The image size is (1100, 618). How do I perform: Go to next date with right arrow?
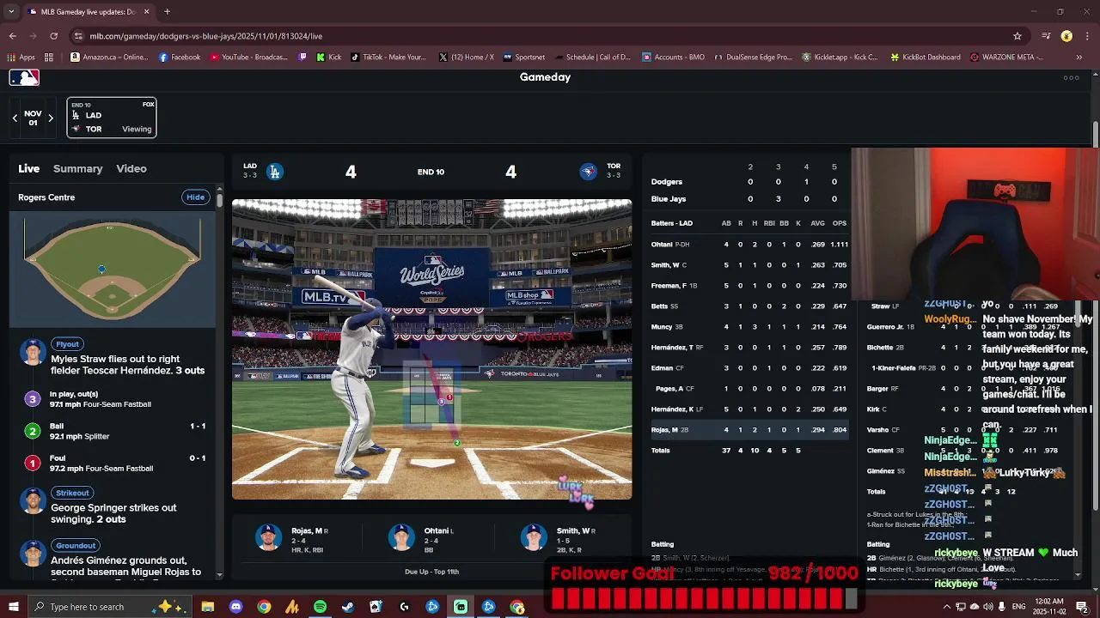point(50,118)
